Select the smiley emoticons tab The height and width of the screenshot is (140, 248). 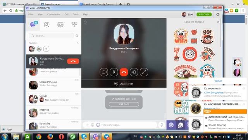[x=171, y=125]
